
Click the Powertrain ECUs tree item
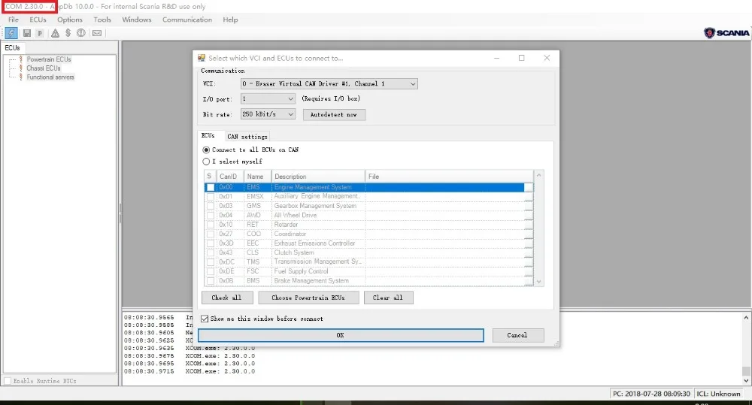pyautogui.click(x=49, y=59)
